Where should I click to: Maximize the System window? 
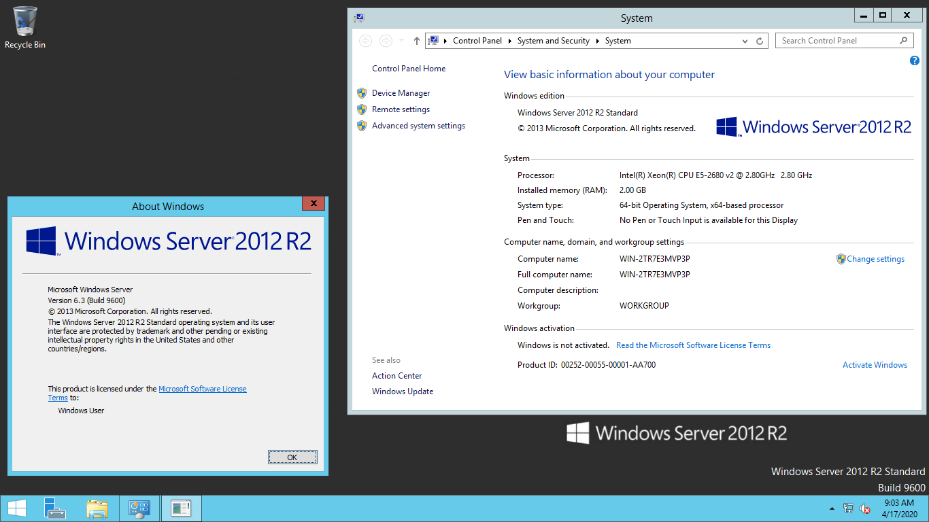[x=883, y=15]
